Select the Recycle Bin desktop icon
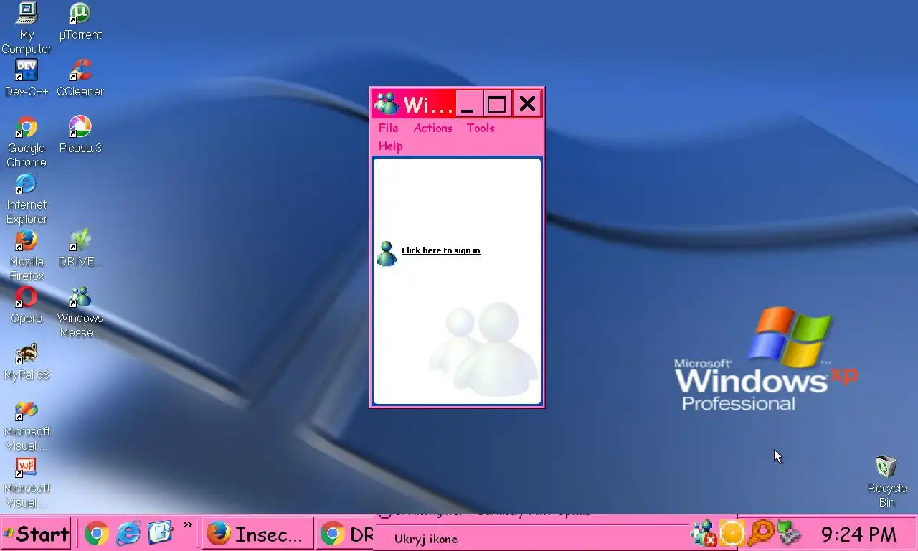Viewport: 918px width, 551px height. coord(886,481)
